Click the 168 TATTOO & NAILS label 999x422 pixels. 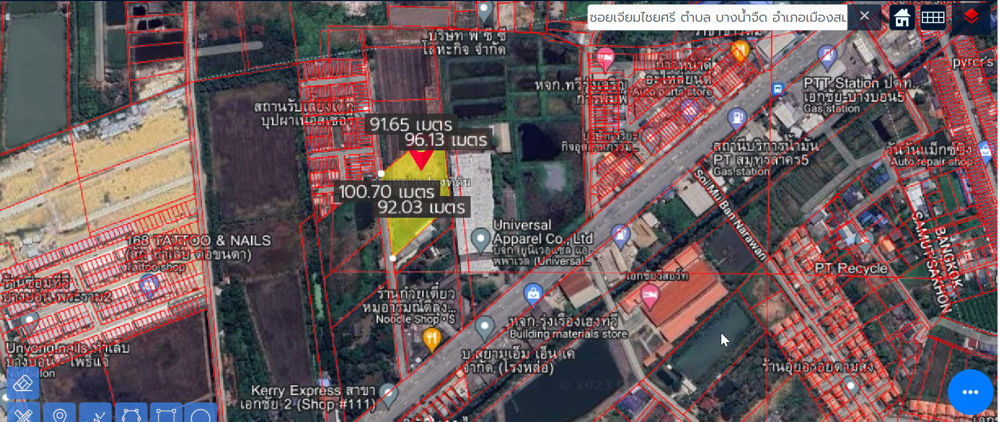(198, 241)
